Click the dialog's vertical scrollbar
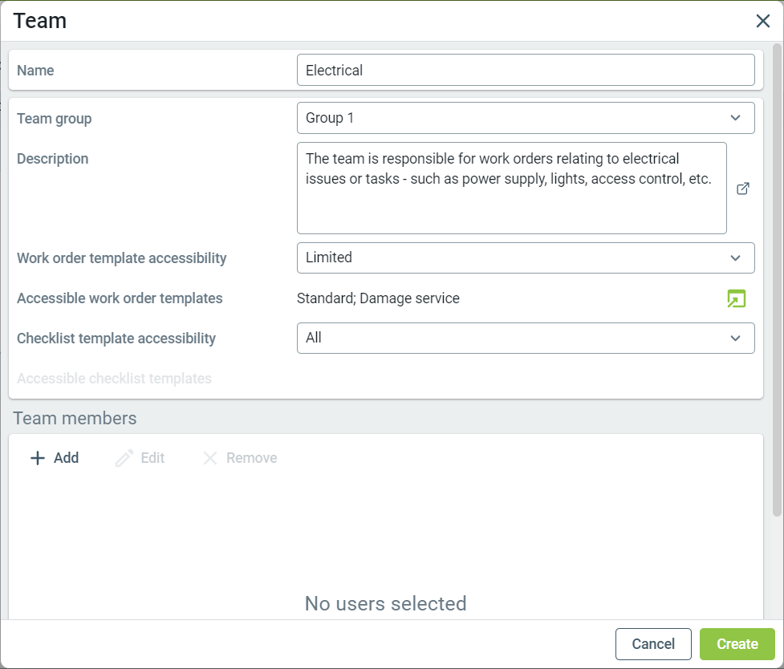This screenshot has height=669, width=784. click(777, 281)
